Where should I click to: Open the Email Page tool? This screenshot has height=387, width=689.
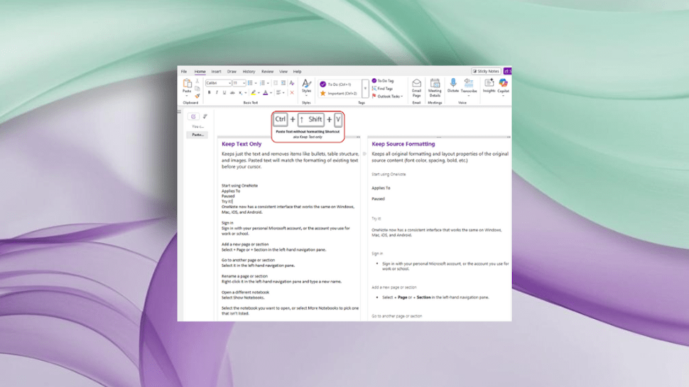417,85
